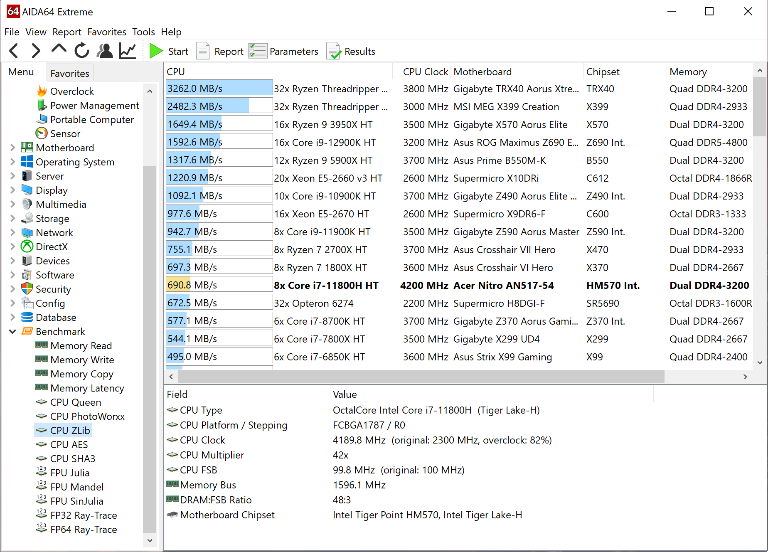
Task: Click the 3262.0 MB/s result bar
Action: point(219,88)
